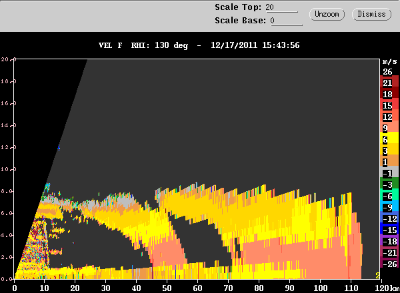Click the 6 m/s yellow legend color
The height and width of the screenshot is (293, 400).
click(390, 139)
